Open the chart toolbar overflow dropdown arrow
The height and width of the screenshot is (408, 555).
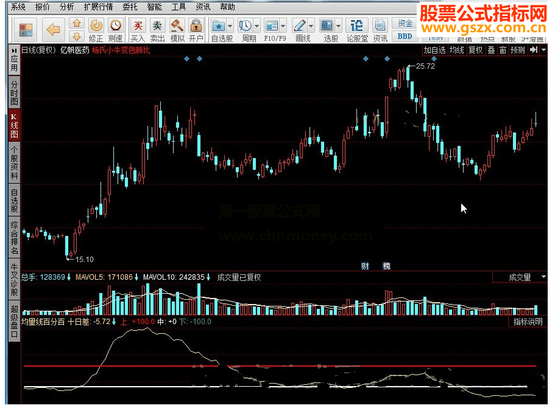pos(544,50)
